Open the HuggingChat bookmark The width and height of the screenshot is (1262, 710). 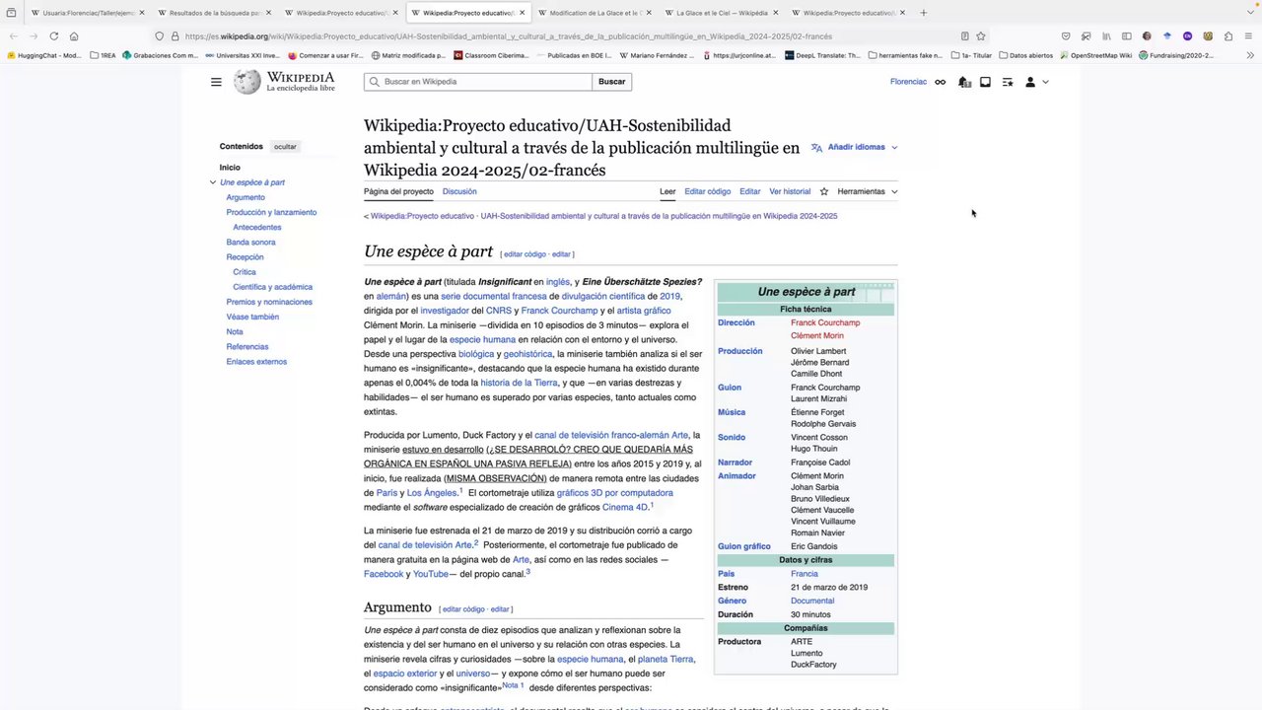coord(44,55)
